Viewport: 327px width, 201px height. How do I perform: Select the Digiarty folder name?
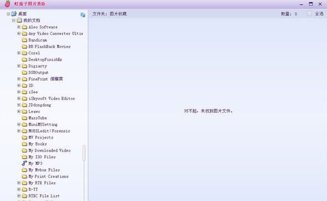pos(38,66)
